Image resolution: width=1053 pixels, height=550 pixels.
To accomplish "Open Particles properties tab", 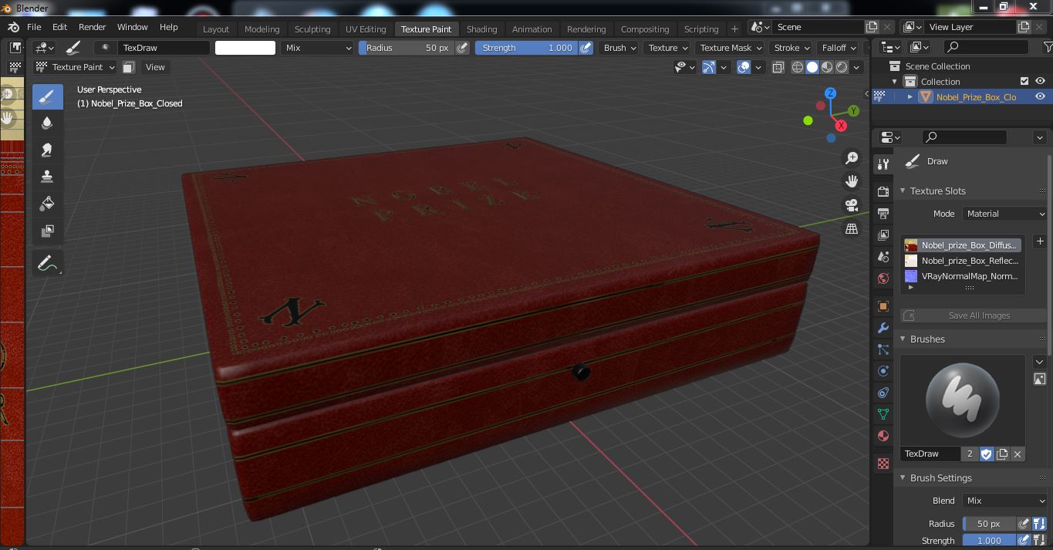I will (x=883, y=349).
